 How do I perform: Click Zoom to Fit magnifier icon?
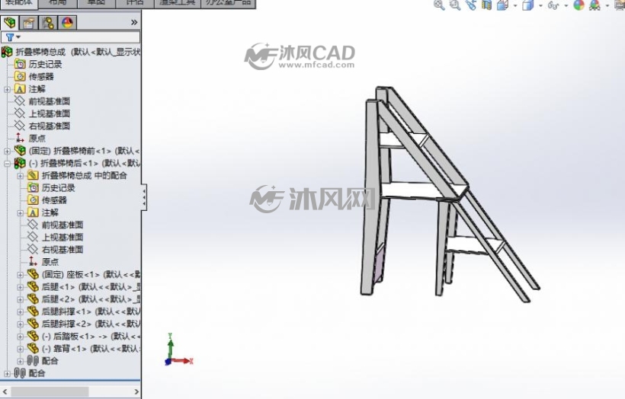click(439, 5)
